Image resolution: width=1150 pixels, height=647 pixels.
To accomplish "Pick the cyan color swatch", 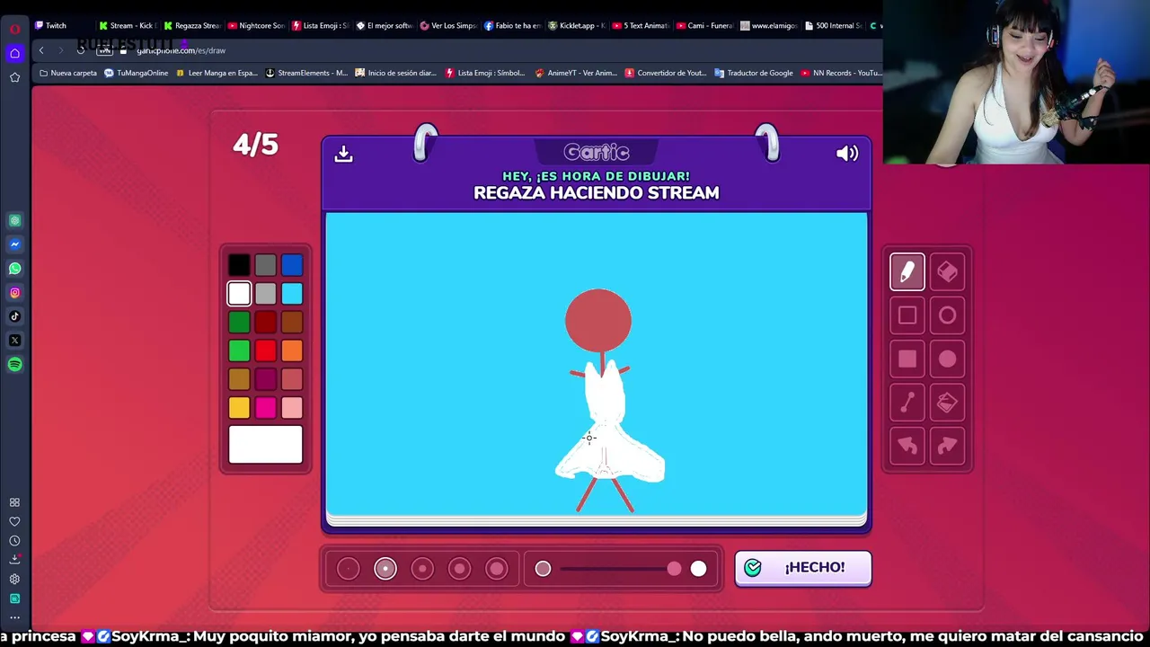I will pos(292,294).
